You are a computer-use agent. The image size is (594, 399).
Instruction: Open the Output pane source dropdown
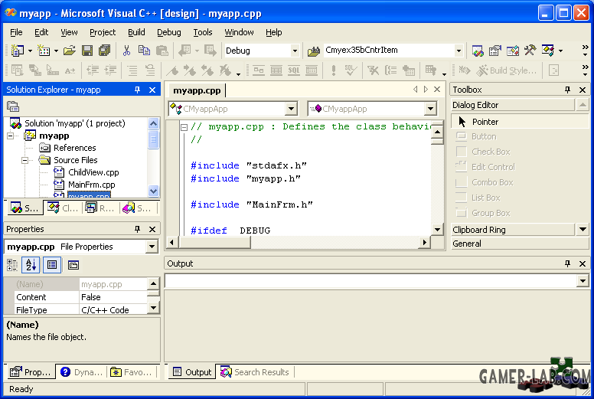click(583, 281)
